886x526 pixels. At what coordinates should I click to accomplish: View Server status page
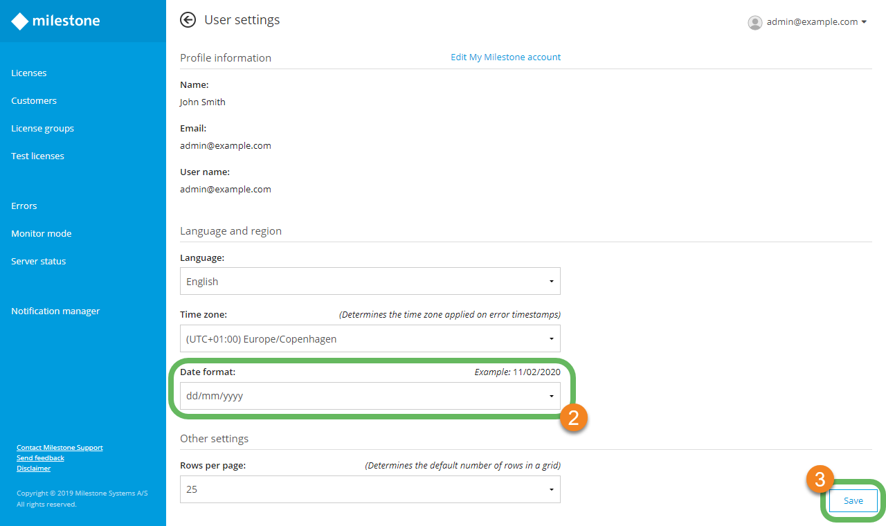[x=39, y=262]
